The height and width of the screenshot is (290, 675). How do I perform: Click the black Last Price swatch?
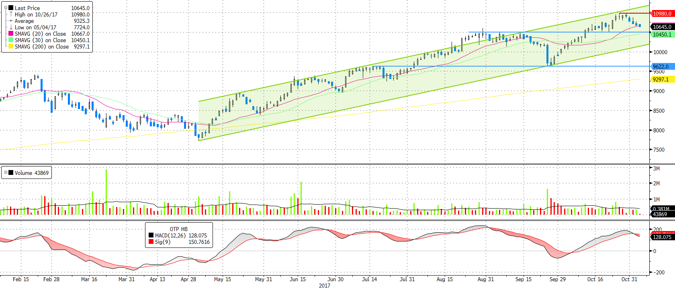point(11,8)
